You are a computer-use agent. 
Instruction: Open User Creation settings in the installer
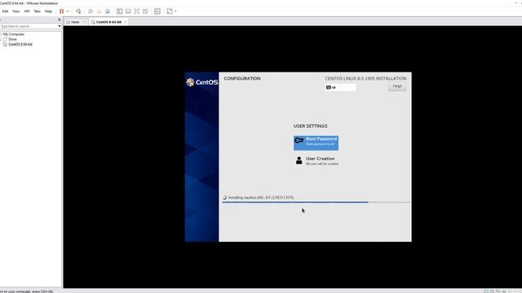(316, 161)
